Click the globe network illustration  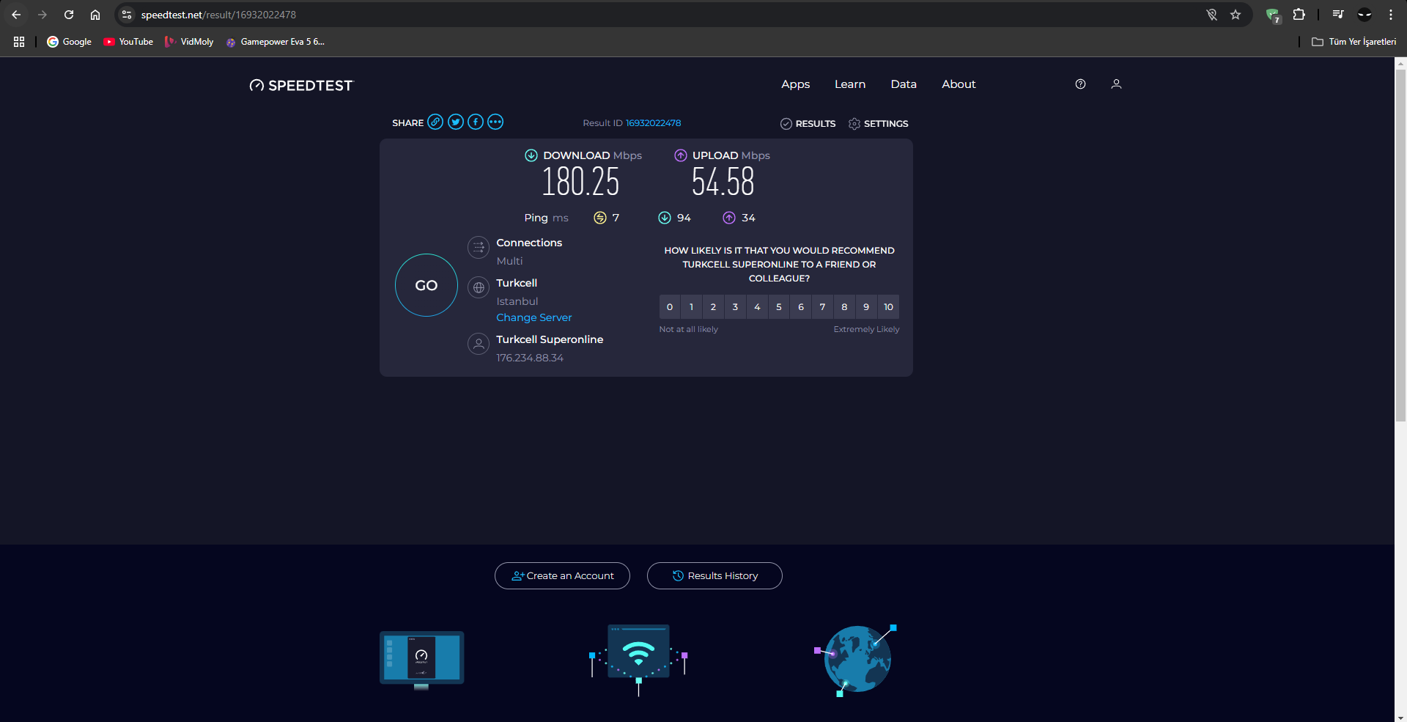click(x=856, y=660)
